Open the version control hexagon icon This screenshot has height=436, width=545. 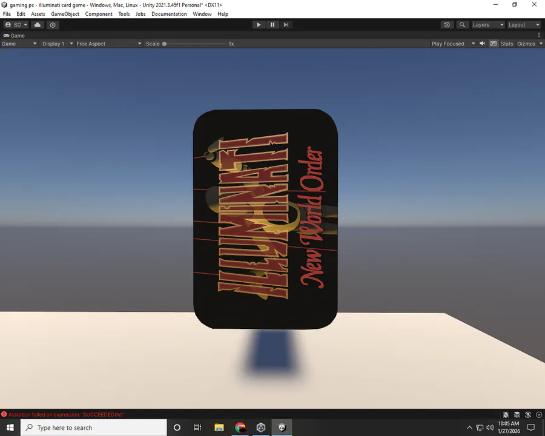pyautogui.click(x=53, y=25)
